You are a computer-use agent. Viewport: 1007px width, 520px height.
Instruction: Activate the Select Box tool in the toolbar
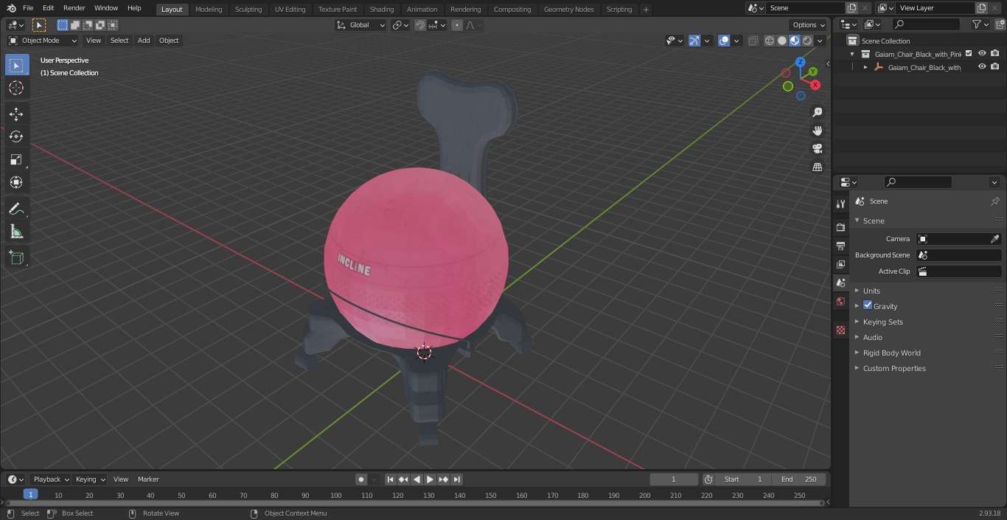coord(16,65)
